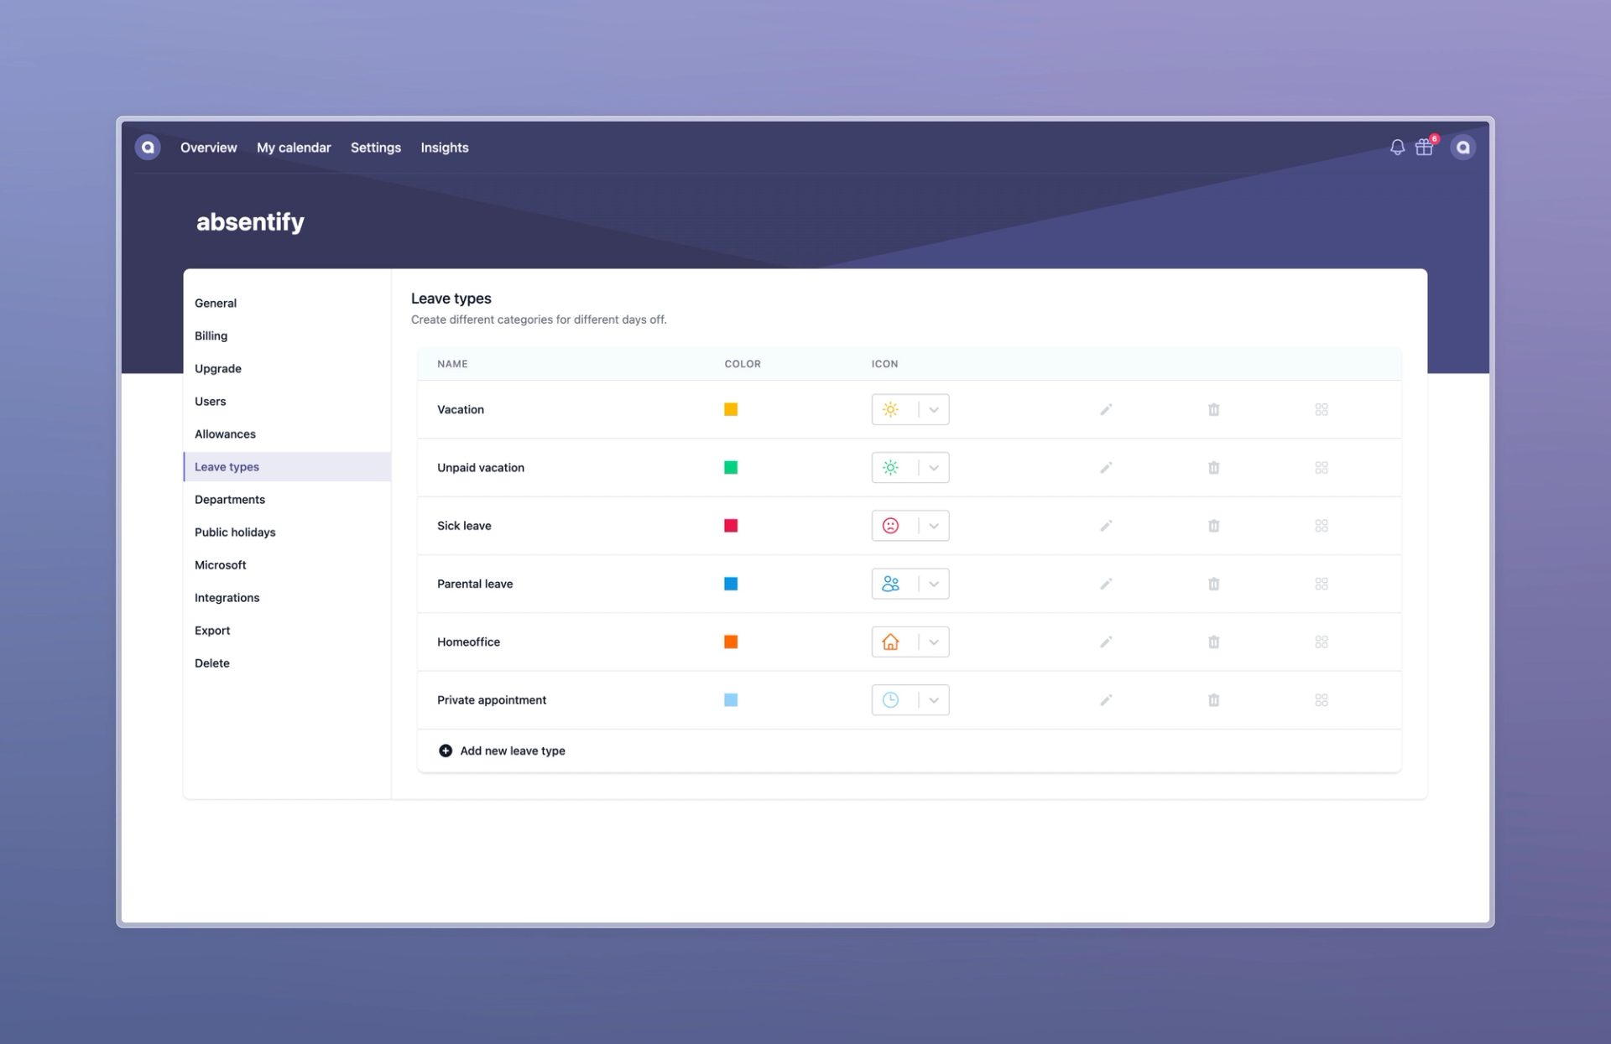Click the grid/settings icon for Unpaid vacation

(x=1321, y=467)
